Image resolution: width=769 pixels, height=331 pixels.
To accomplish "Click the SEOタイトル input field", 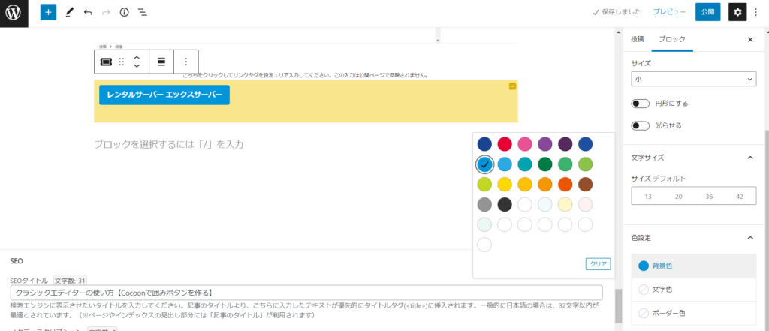I will pos(306,293).
